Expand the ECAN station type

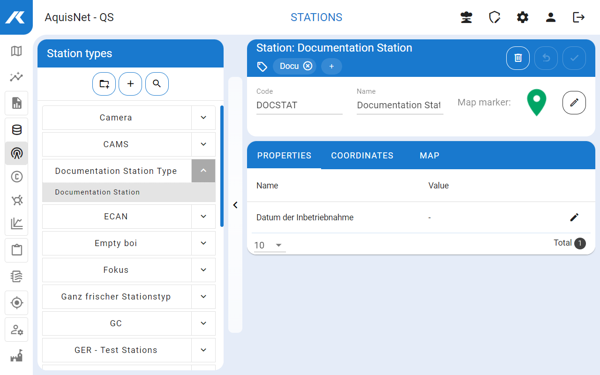[203, 217]
